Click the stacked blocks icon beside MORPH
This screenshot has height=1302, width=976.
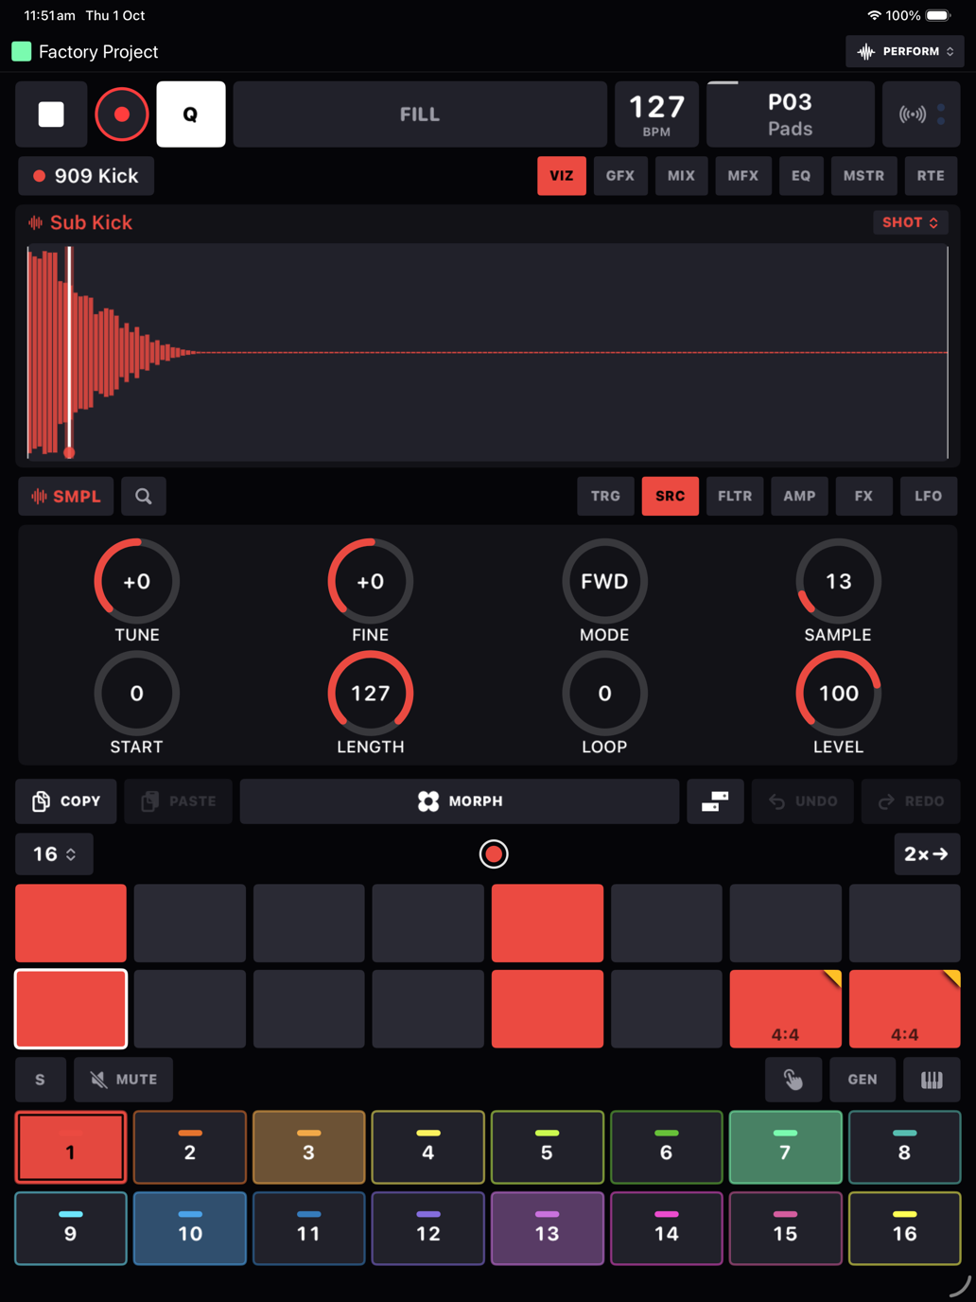(x=715, y=801)
